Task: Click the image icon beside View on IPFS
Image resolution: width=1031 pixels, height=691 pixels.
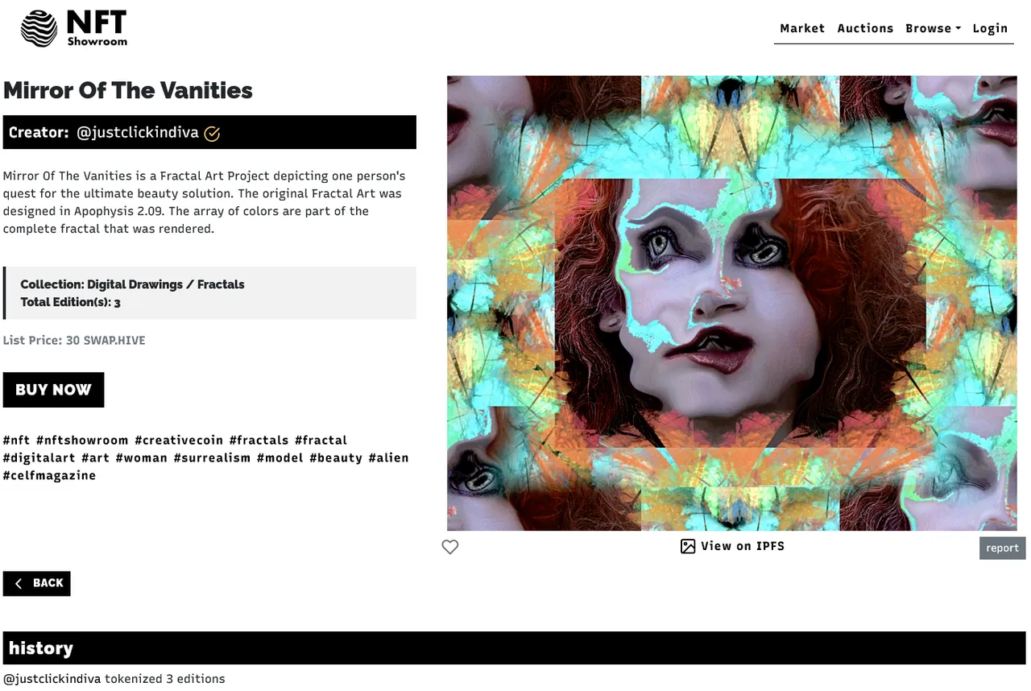Action: point(687,547)
